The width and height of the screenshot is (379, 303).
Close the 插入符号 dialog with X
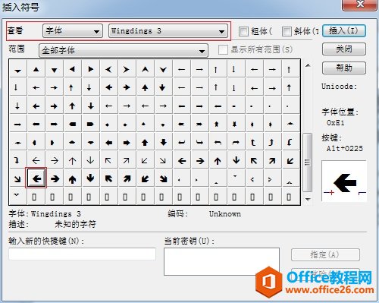click(360, 5)
